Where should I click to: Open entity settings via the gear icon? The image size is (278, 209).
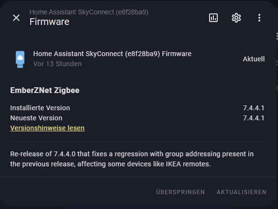[236, 18]
